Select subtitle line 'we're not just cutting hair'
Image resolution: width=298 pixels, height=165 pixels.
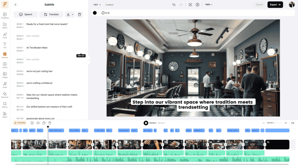[39, 71]
